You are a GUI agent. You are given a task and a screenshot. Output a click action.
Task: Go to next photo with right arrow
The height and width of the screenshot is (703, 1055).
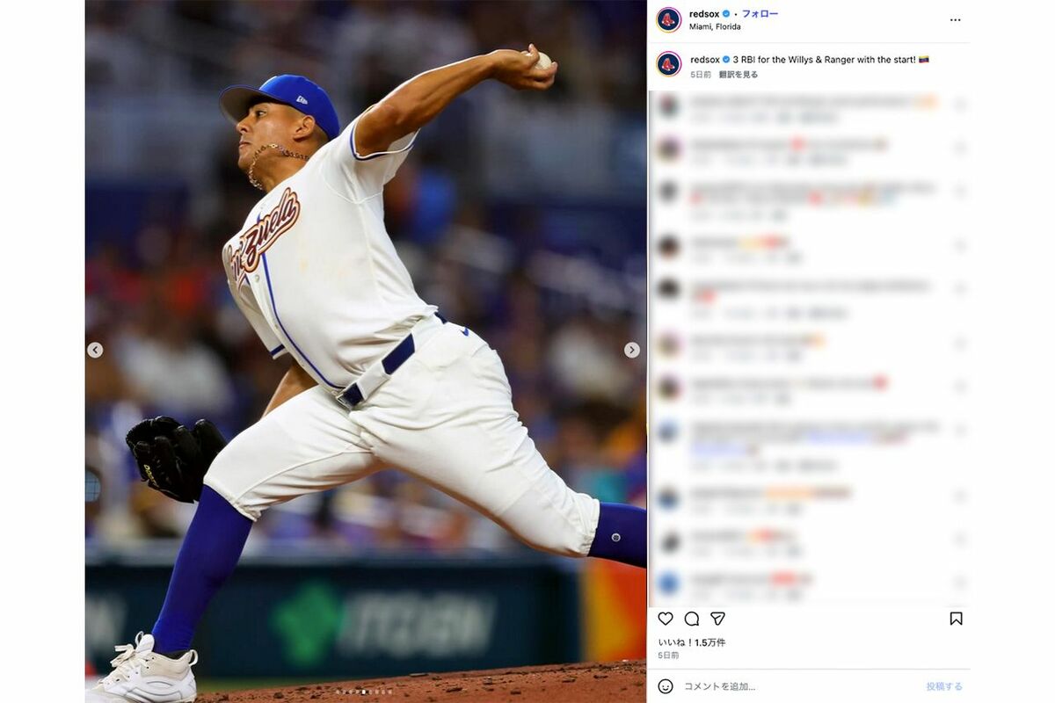click(x=632, y=350)
